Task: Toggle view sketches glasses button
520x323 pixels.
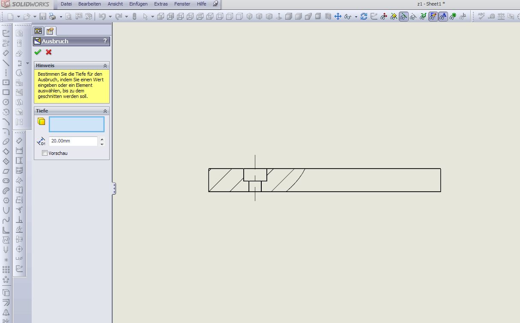Action: click(403, 17)
